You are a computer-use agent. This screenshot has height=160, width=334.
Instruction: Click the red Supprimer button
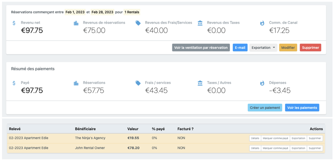(x=310, y=48)
